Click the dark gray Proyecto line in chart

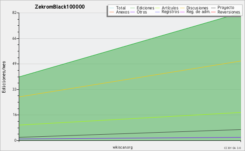[130, 133]
